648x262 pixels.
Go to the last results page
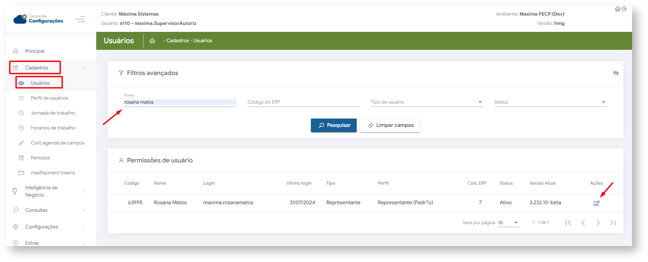tap(613, 223)
